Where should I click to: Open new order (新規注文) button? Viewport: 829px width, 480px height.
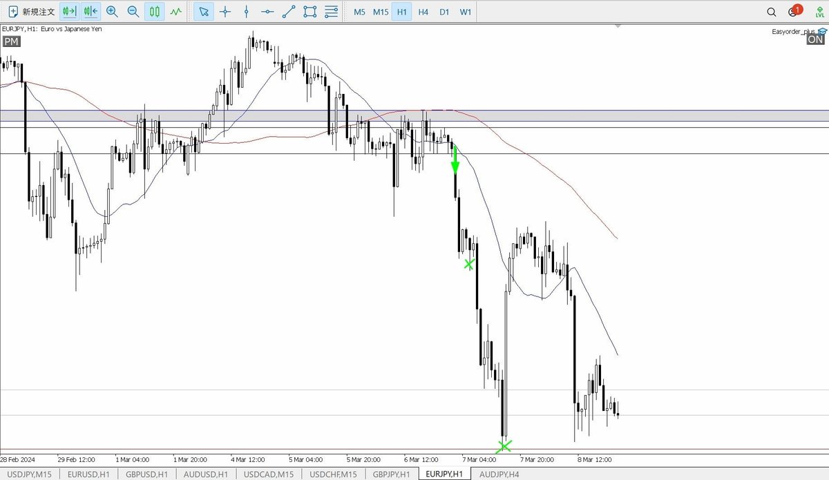click(x=30, y=12)
